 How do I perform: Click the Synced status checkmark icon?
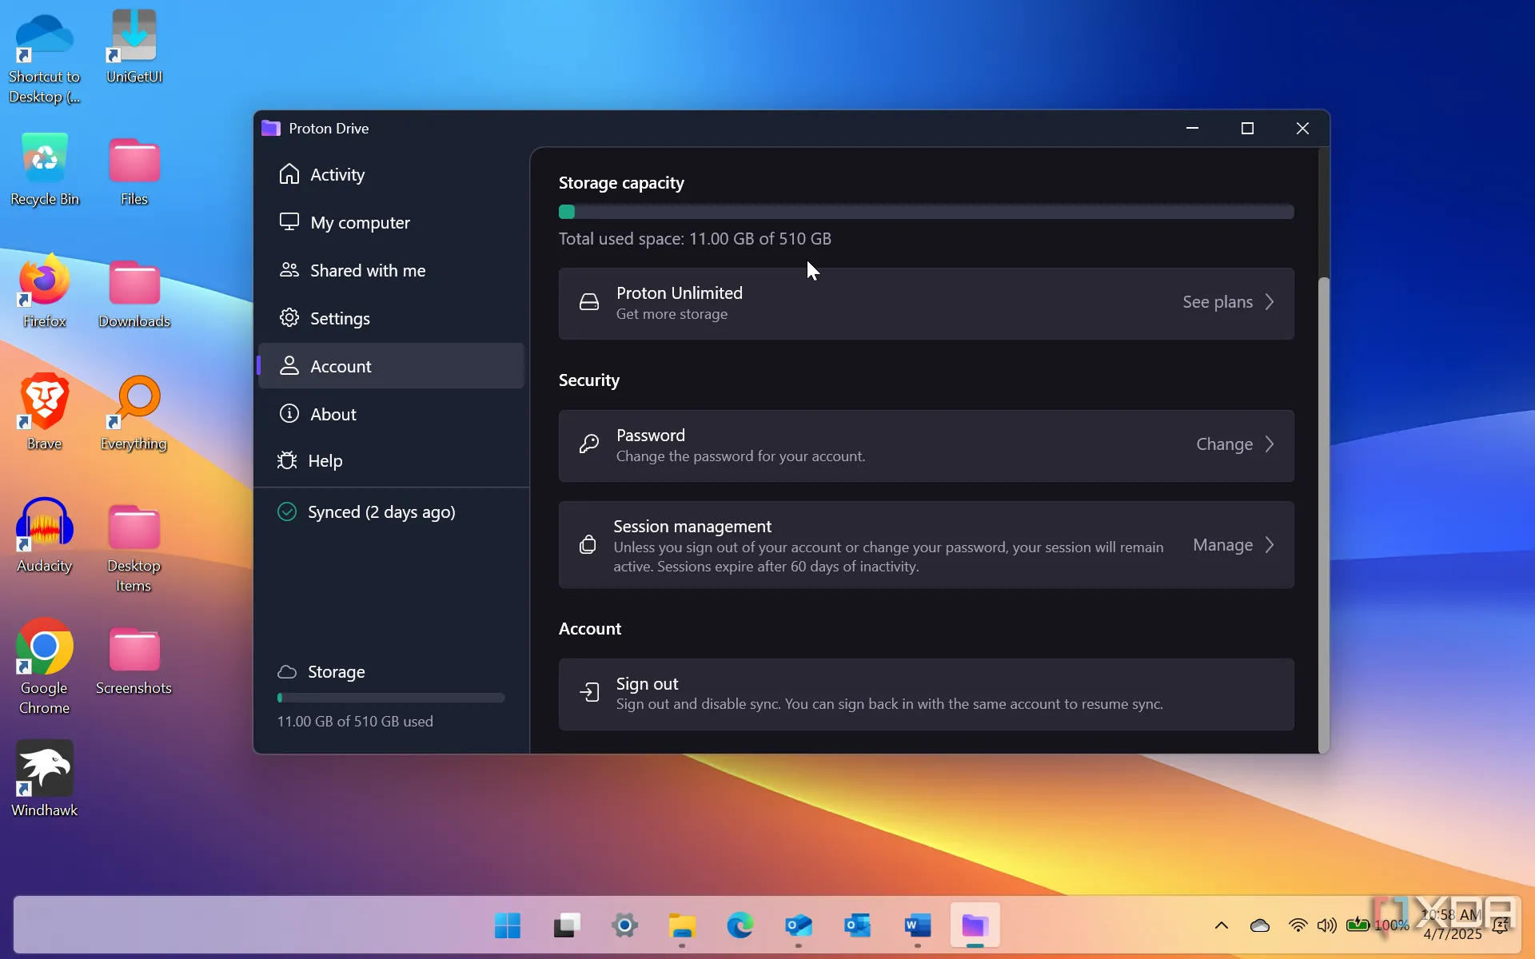click(287, 511)
